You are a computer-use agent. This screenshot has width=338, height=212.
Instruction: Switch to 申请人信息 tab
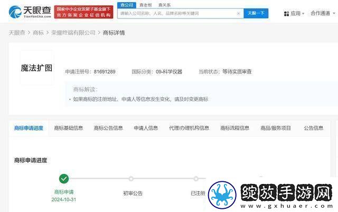pyautogui.click(x=146, y=128)
